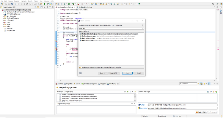This screenshot has height=118, width=223.
Task: Click the Open button in dialog
Action: pyautogui.click(x=127, y=73)
